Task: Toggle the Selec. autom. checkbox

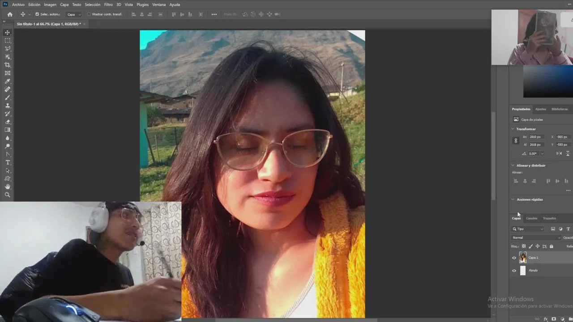Action: [x=37, y=14]
